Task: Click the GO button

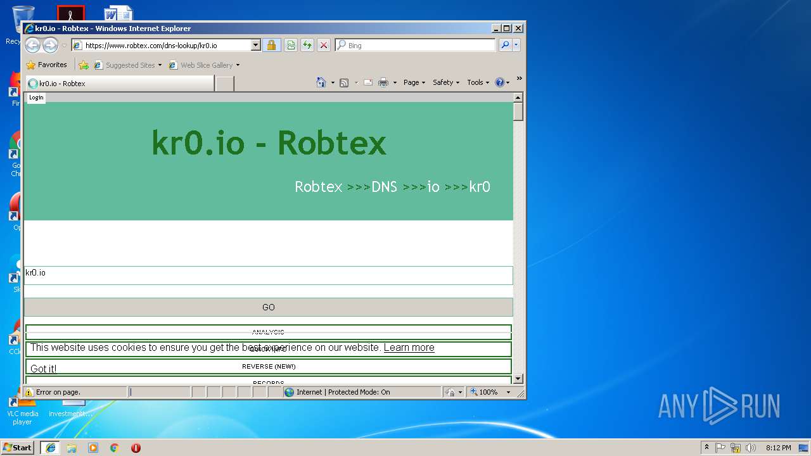Action: [x=269, y=307]
